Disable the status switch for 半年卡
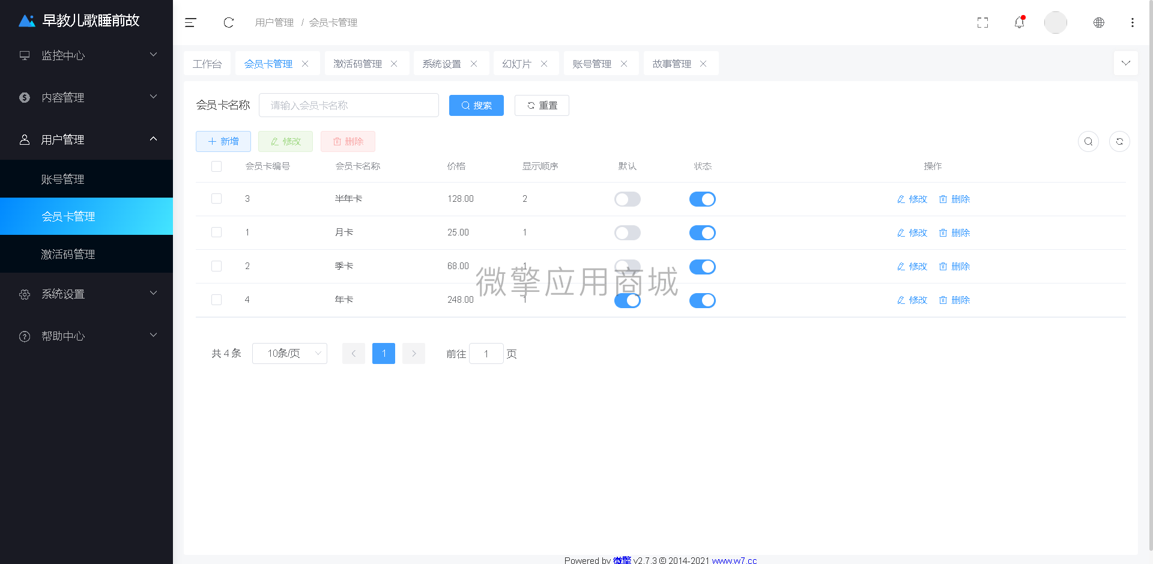 [703, 199]
